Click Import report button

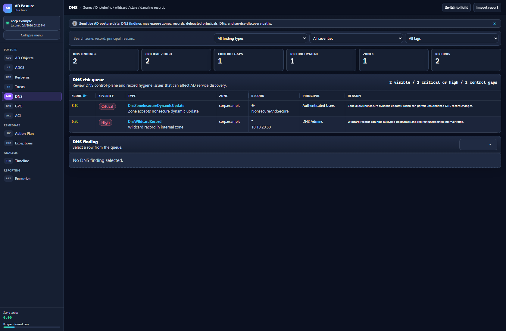coord(487,8)
